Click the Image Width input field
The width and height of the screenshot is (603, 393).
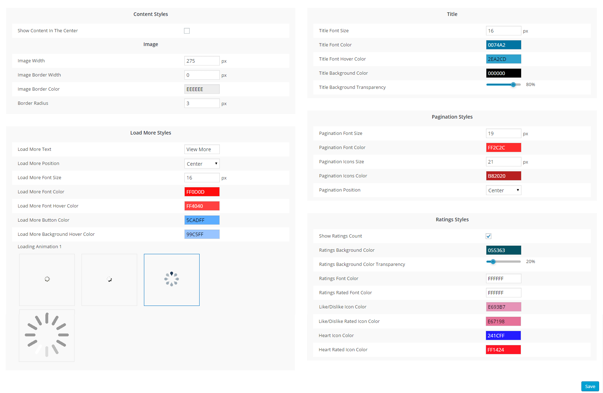coord(202,61)
